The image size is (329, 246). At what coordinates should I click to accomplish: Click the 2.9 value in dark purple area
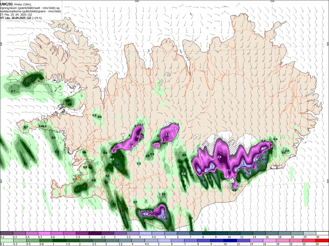(x=219, y=157)
